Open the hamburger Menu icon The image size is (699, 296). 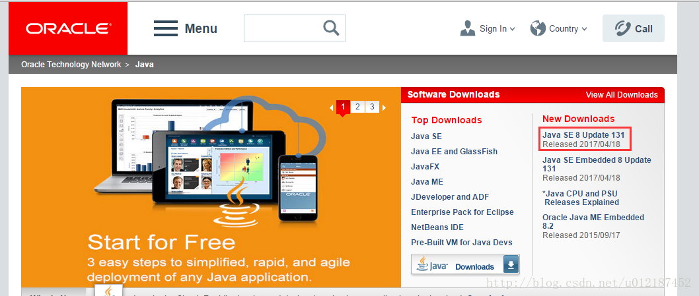click(x=166, y=28)
